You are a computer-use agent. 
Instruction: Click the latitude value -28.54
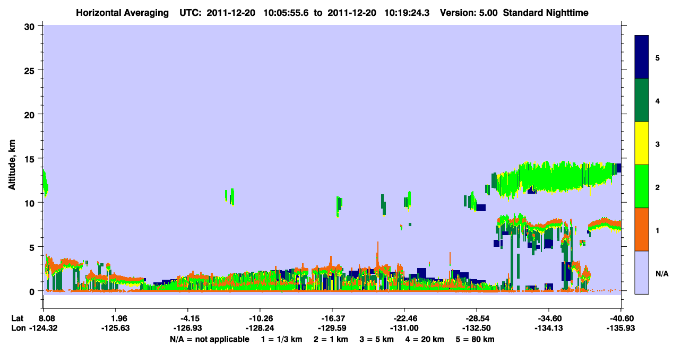pos(477,318)
